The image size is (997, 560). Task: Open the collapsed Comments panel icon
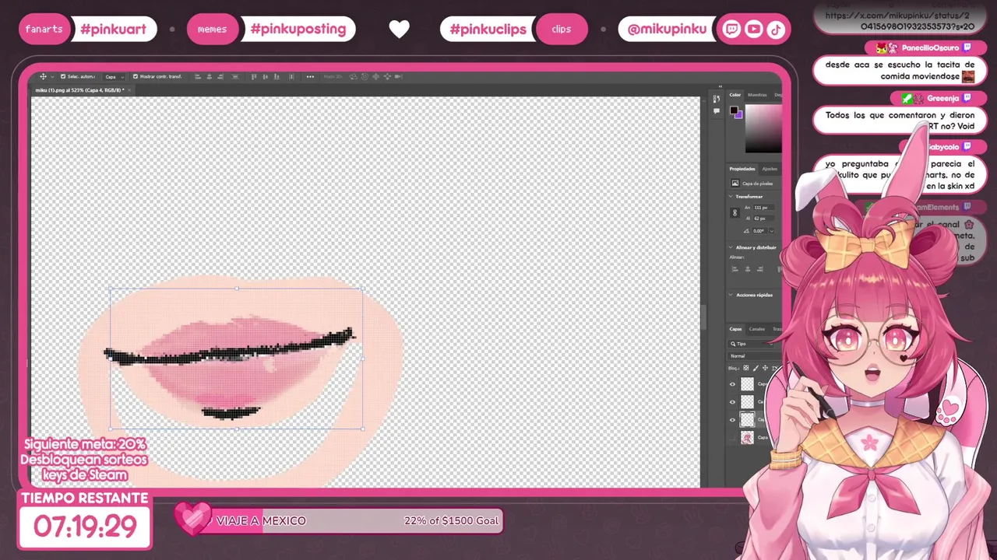[x=717, y=110]
